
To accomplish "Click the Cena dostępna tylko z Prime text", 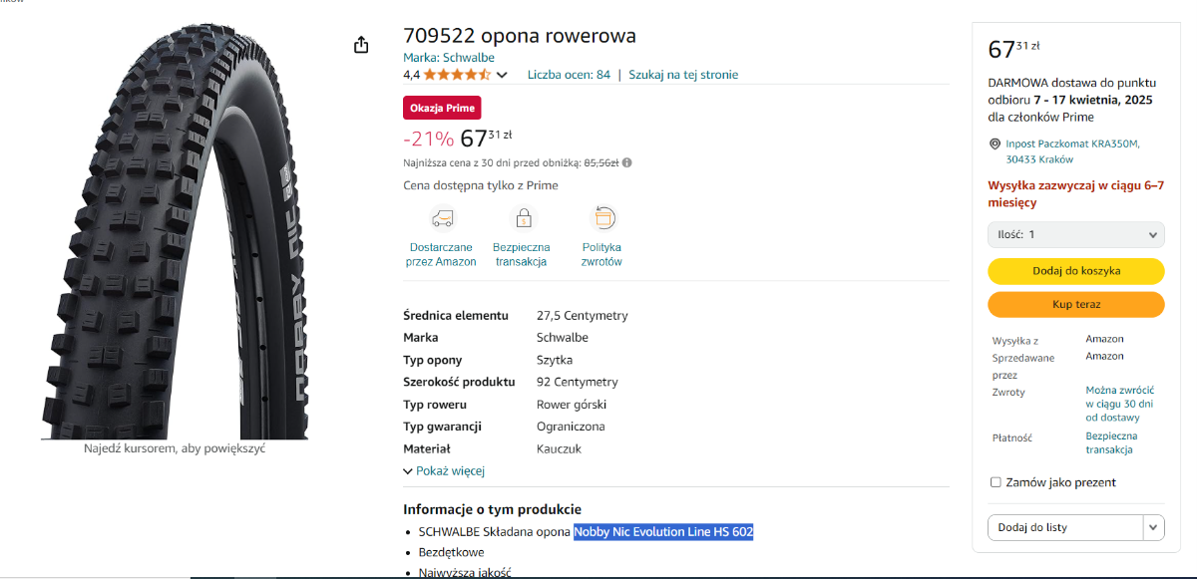I will (x=481, y=185).
